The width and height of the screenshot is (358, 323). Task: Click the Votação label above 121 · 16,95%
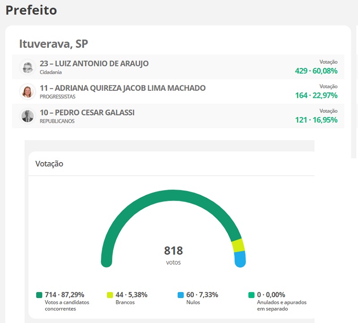(x=328, y=111)
